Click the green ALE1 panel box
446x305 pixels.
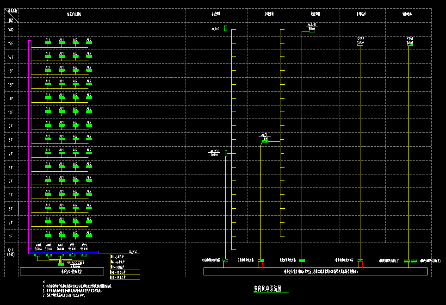pos(265,142)
